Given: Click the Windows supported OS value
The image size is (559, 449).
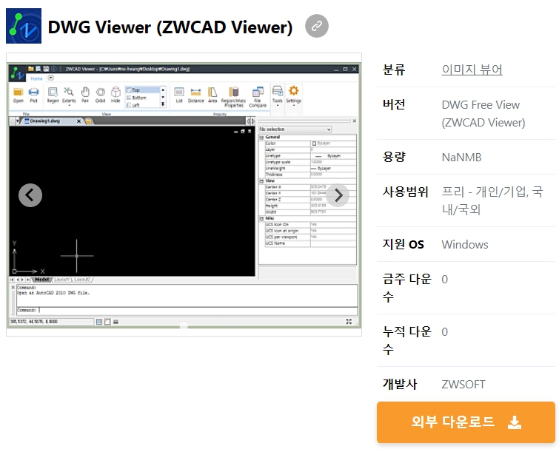Looking at the screenshot, I should point(465,245).
